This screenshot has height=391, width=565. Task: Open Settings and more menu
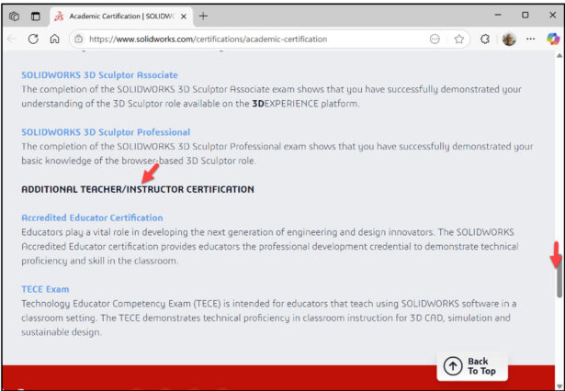(x=530, y=39)
